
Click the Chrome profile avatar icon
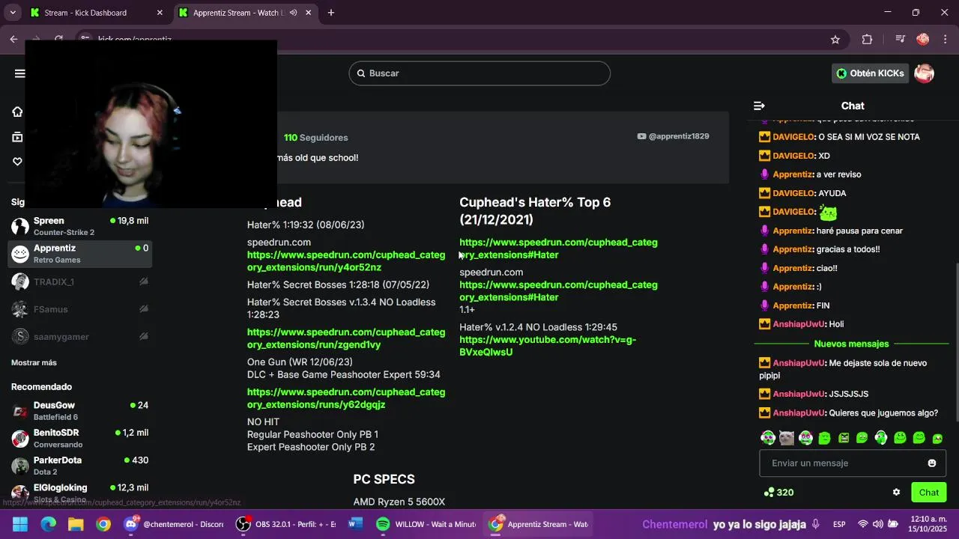[x=923, y=39]
